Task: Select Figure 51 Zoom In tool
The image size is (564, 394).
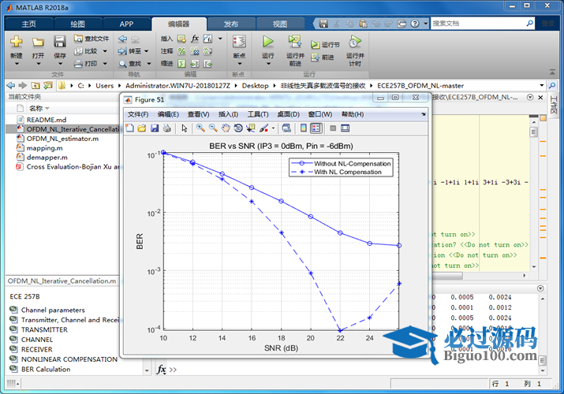Action: click(200, 128)
